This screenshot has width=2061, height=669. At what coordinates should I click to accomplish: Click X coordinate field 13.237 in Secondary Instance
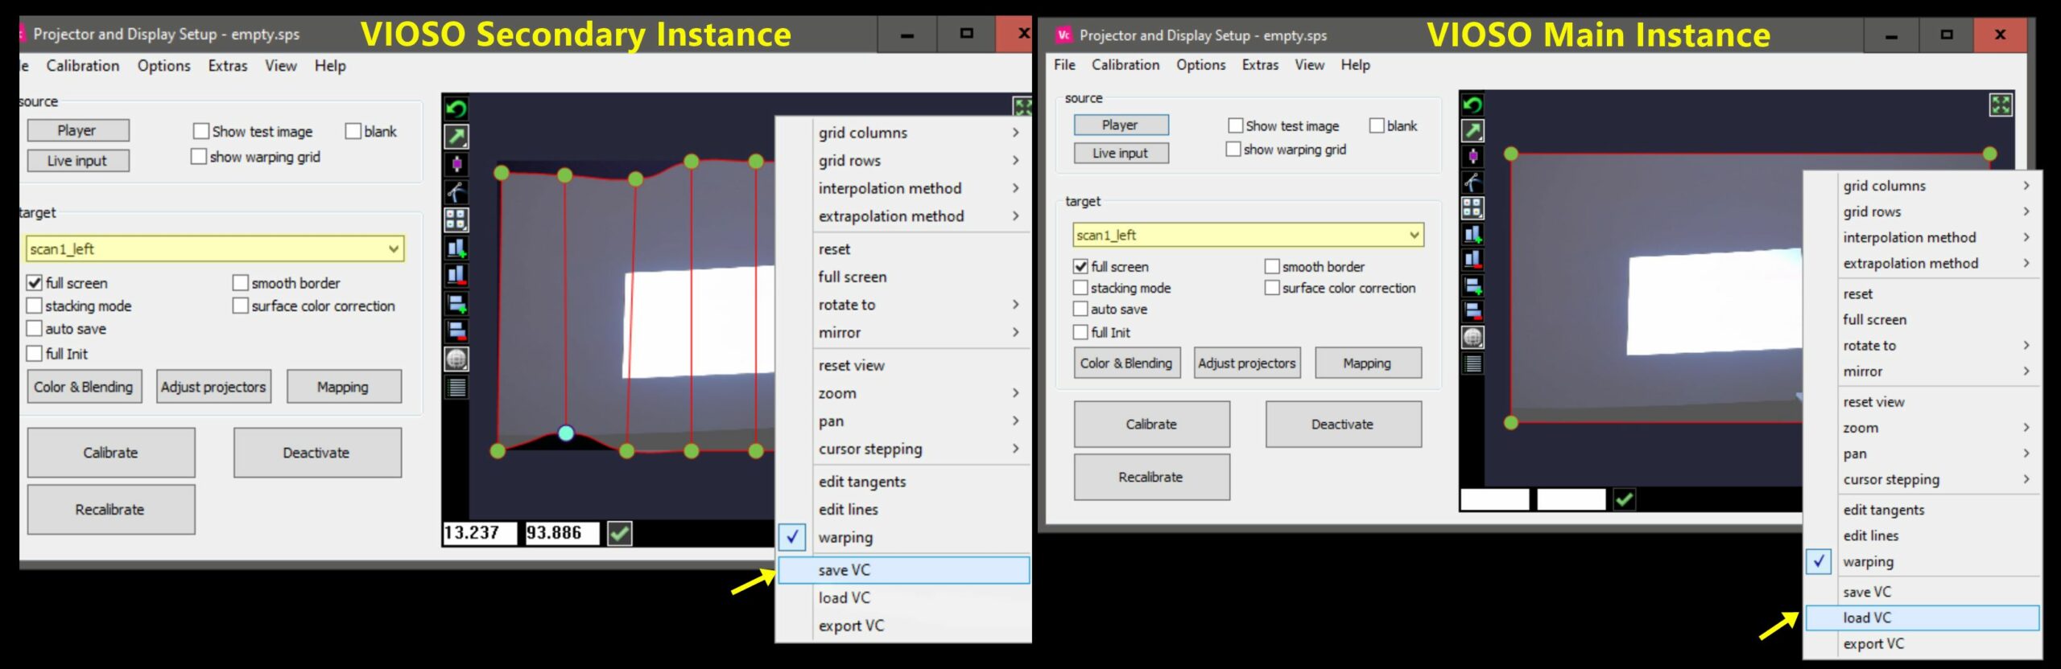click(x=480, y=533)
